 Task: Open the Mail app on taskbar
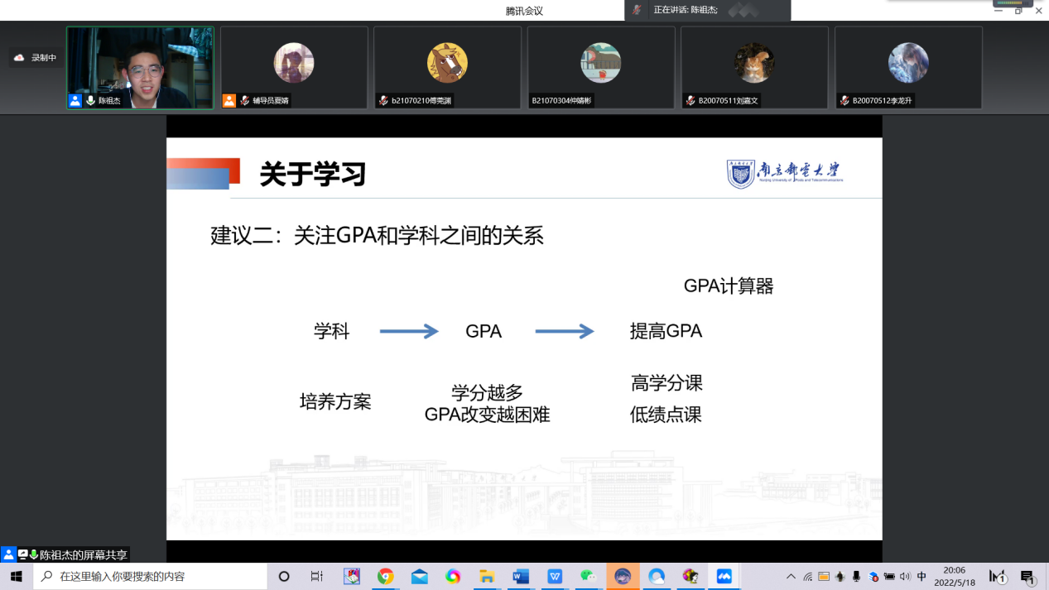[419, 576]
